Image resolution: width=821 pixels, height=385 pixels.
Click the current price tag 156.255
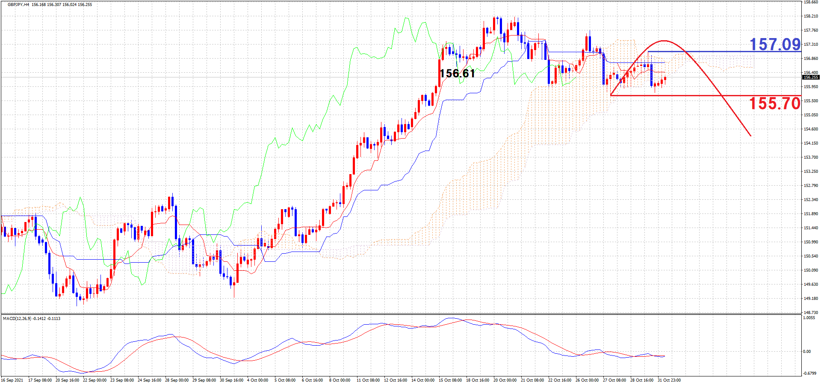tap(810, 77)
